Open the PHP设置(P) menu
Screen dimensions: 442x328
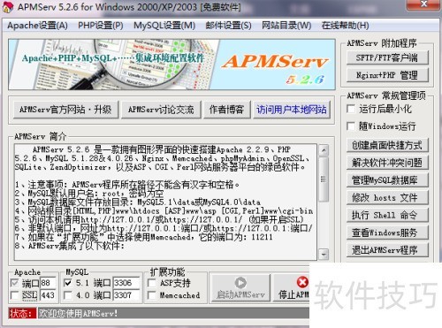click(x=101, y=26)
